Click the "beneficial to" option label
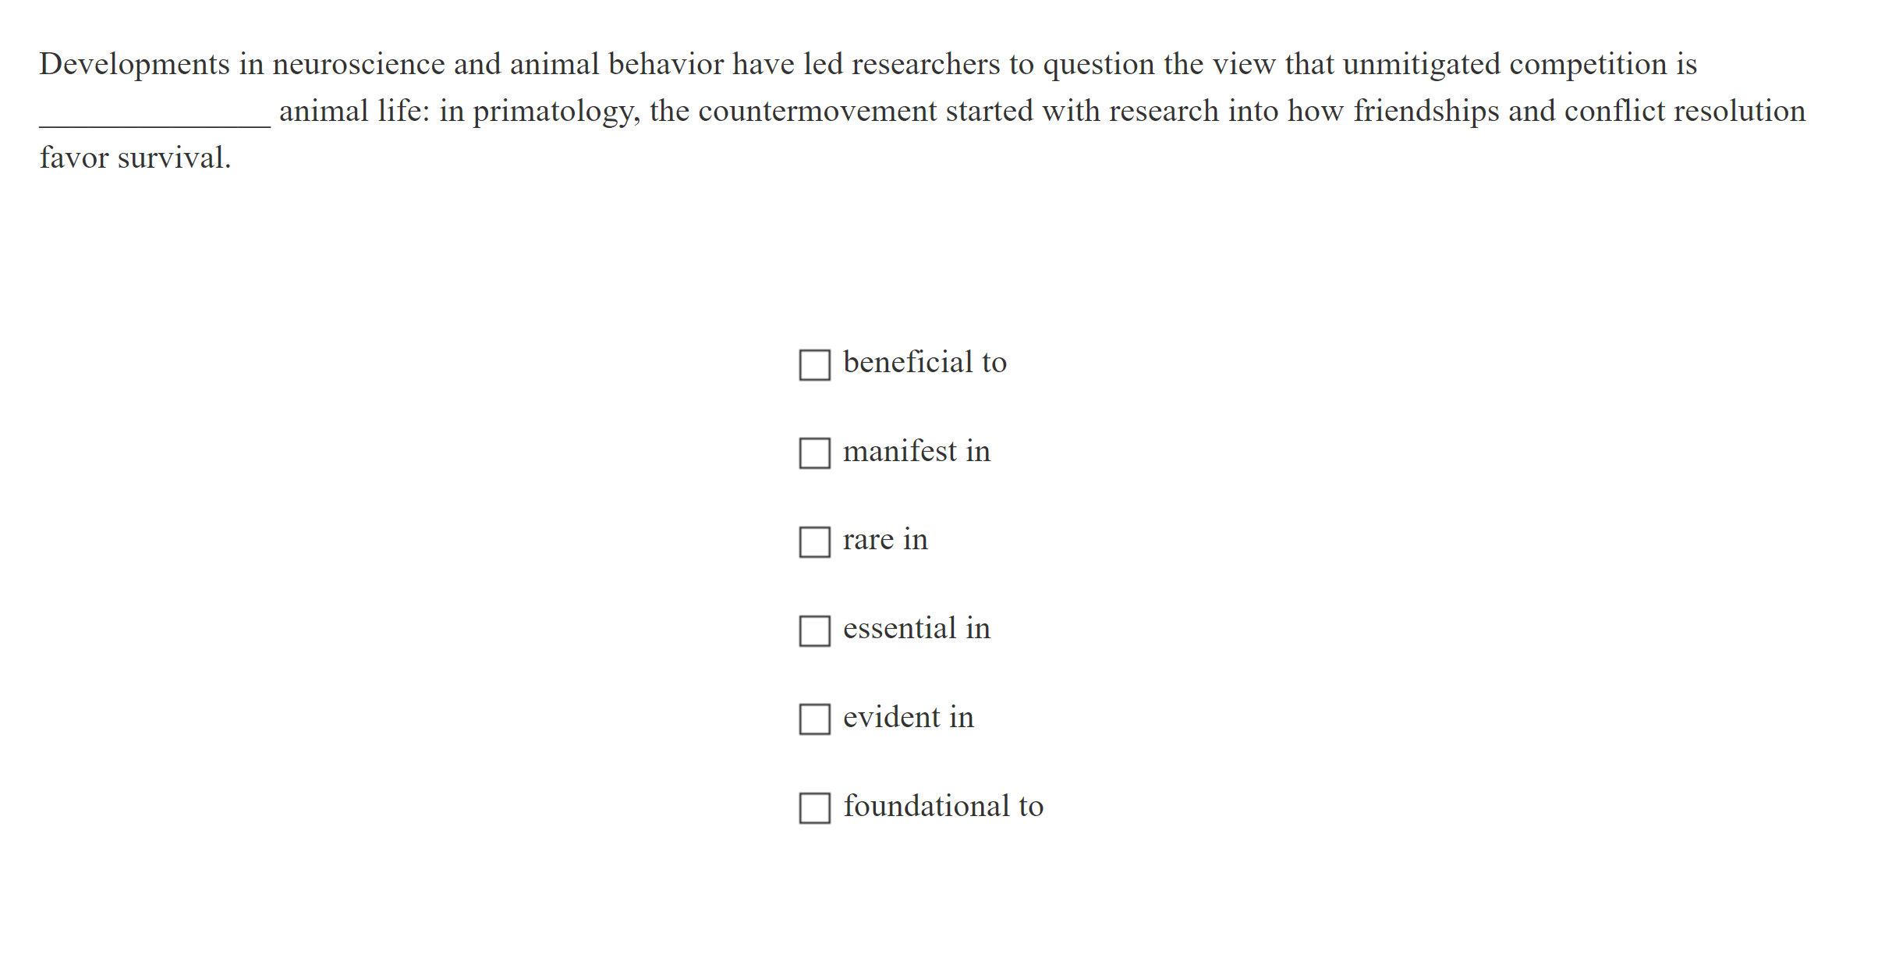This screenshot has width=1885, height=976. click(x=925, y=361)
